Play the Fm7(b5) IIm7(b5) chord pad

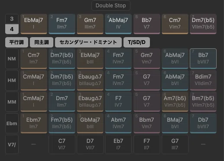point(62,123)
